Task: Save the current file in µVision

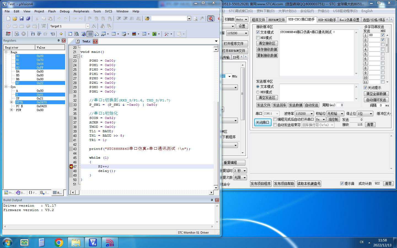Action: [x=22, y=18]
